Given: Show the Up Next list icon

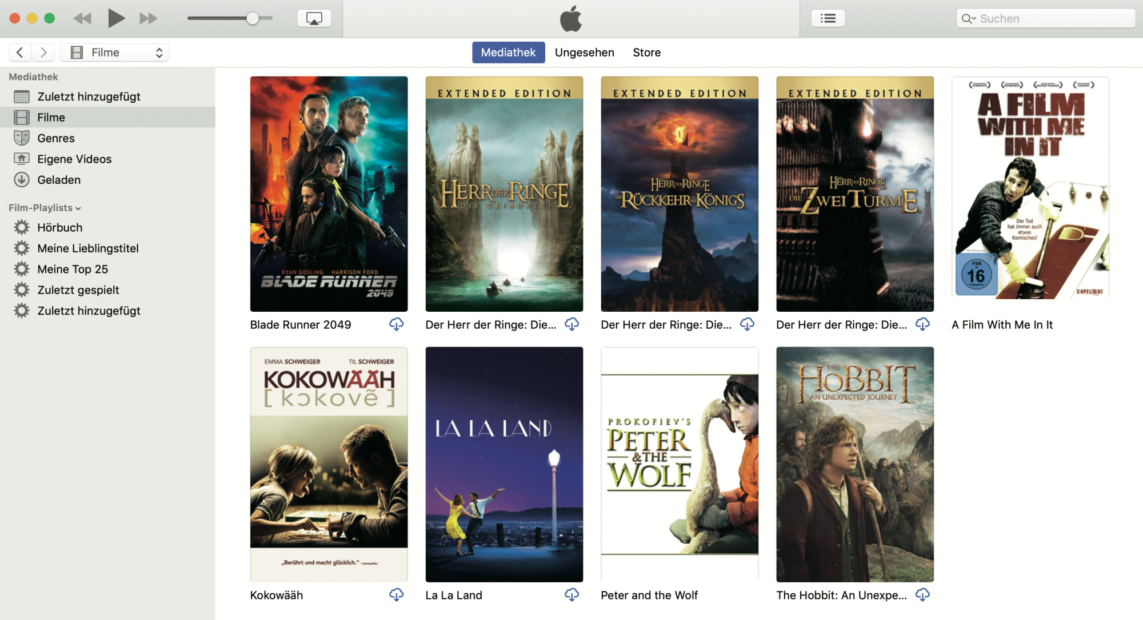Looking at the screenshot, I should 828,18.
